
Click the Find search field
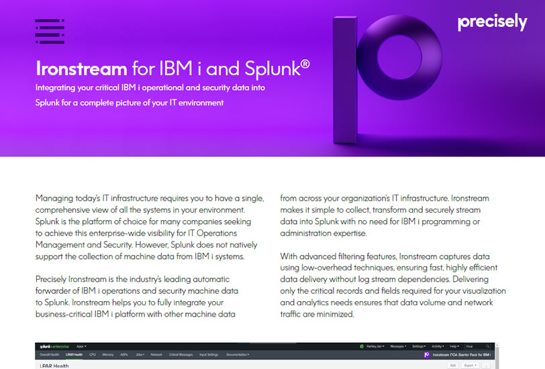(478, 346)
